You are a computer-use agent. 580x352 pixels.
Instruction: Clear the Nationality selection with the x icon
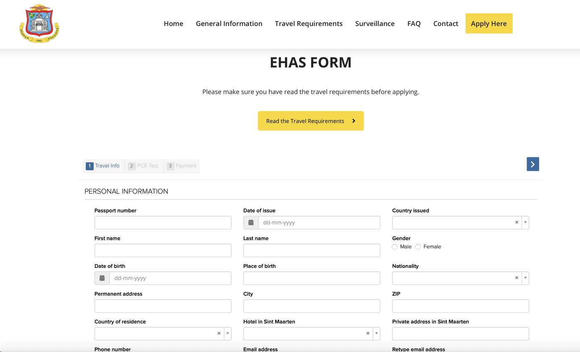click(517, 278)
